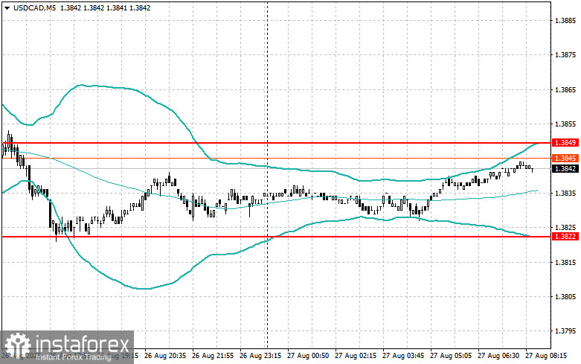Click the 27 Aug 02:15 time label

pyautogui.click(x=356, y=356)
